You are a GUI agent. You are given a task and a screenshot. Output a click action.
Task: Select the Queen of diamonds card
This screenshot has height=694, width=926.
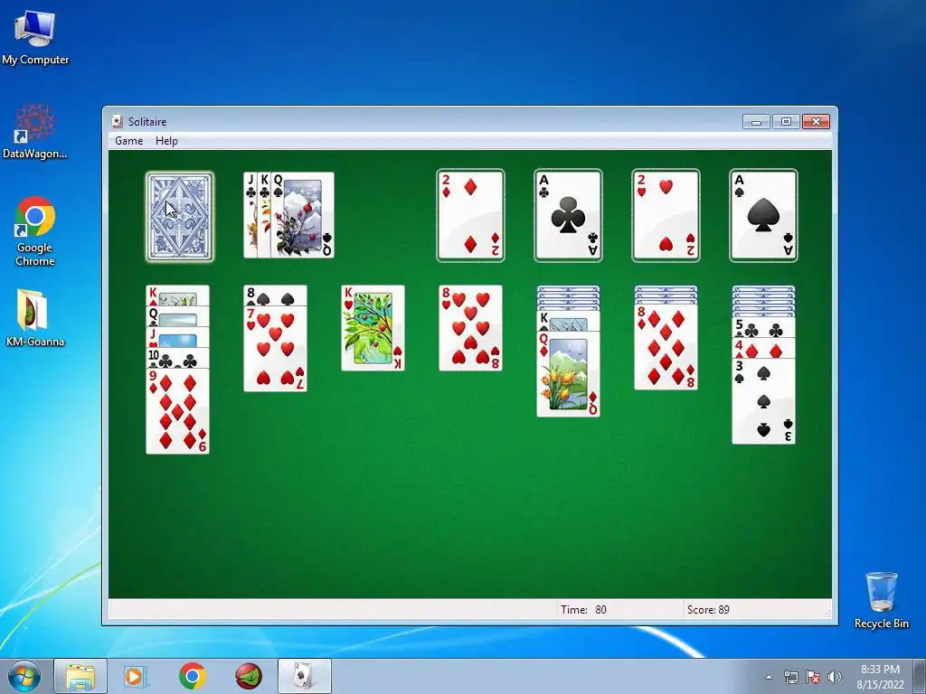(x=568, y=374)
